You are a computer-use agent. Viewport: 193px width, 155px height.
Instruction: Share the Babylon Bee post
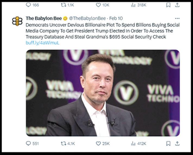pos(177,143)
